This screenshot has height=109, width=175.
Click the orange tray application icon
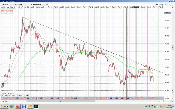(x=164, y=106)
